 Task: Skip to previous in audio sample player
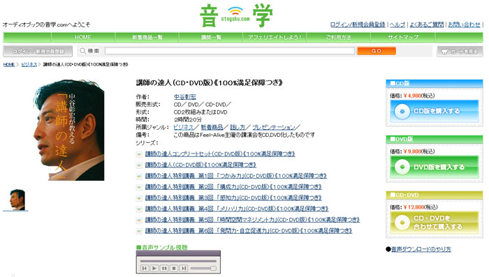click(144, 268)
